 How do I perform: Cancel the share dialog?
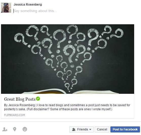(102, 129)
